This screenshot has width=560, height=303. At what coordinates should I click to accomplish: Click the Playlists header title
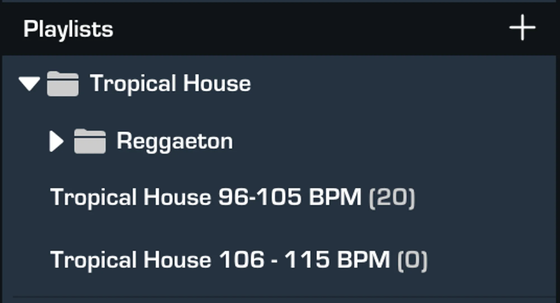pyautogui.click(x=68, y=29)
